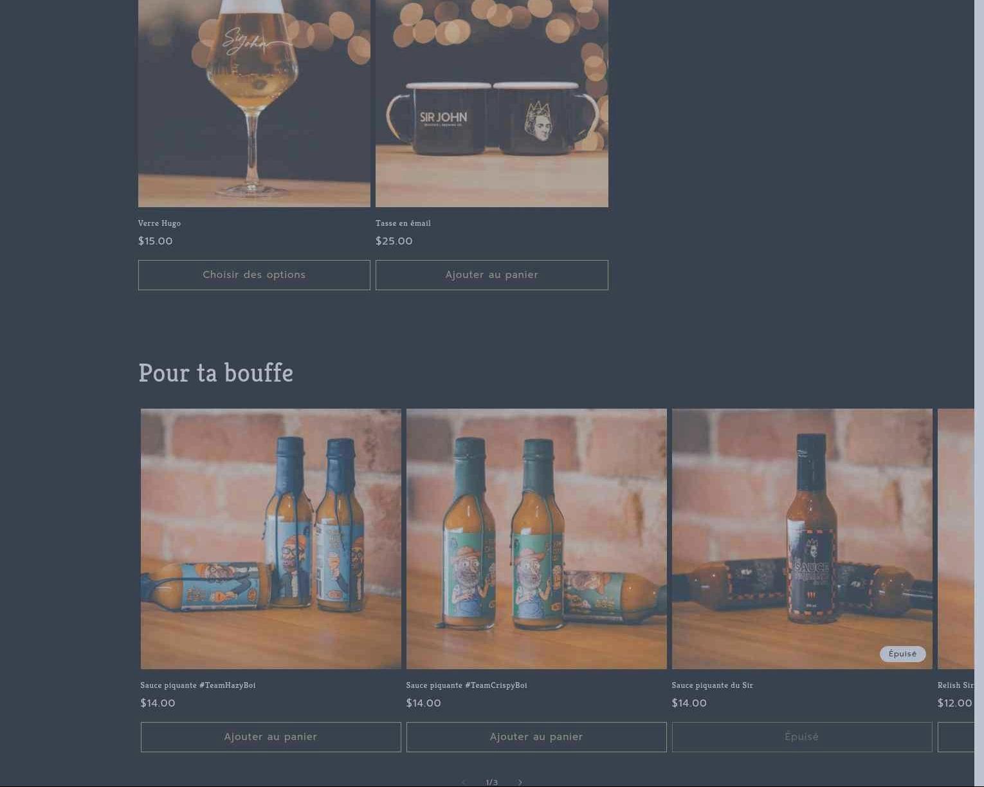
Task: Click the Sauce piquante du Sir bottle image
Action: 802,539
